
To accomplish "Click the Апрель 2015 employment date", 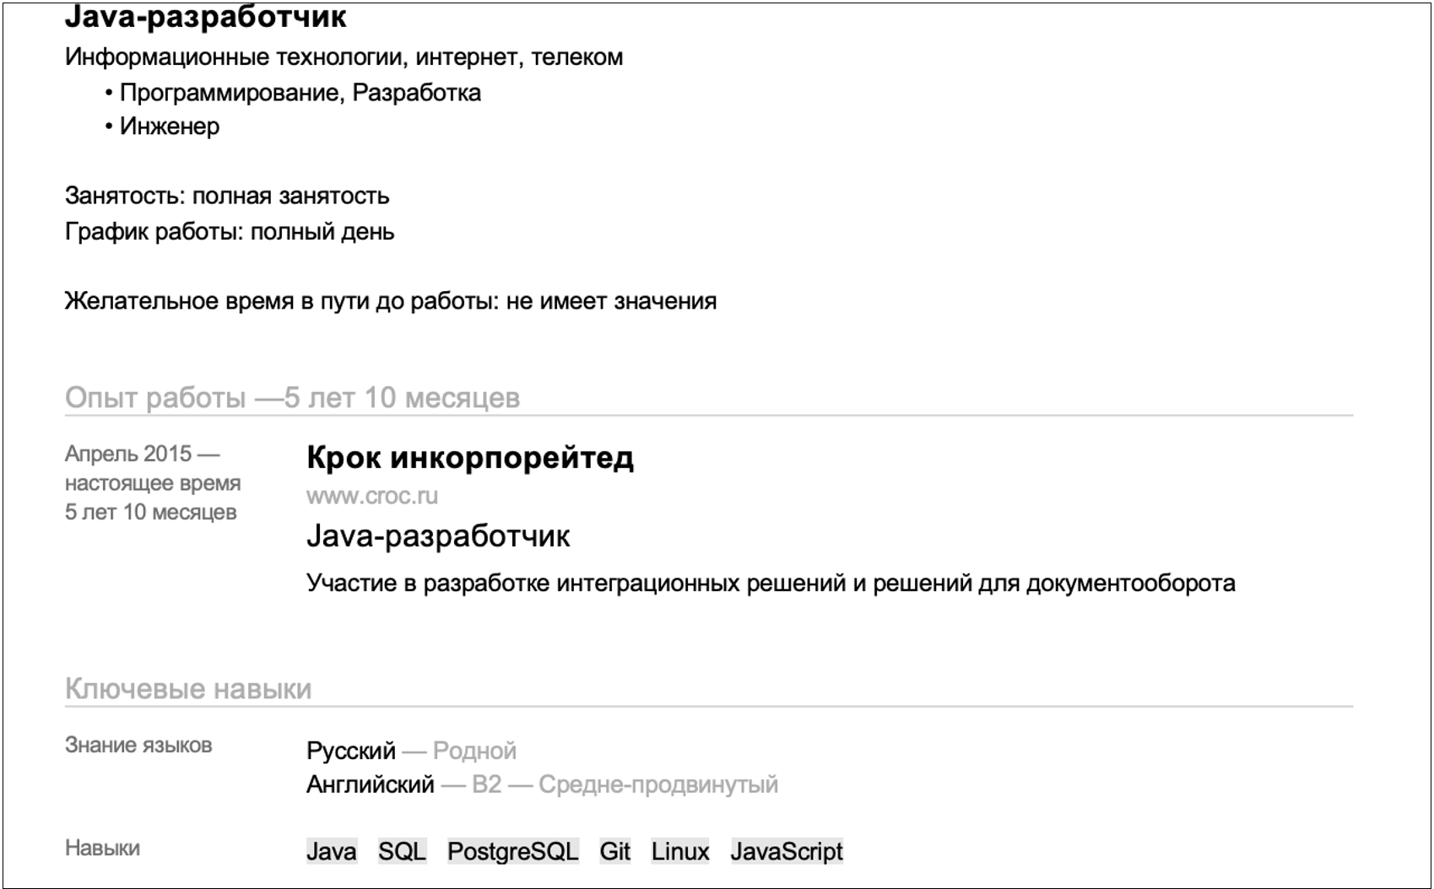I will click(x=141, y=454).
